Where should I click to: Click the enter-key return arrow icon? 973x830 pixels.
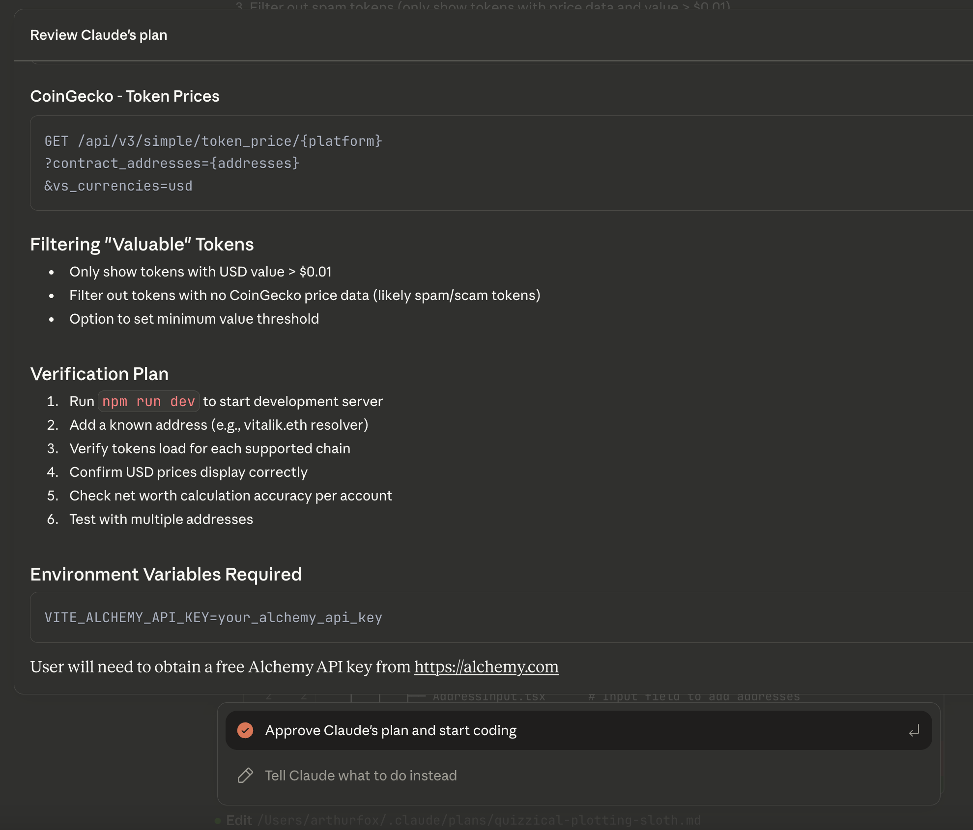(x=914, y=731)
